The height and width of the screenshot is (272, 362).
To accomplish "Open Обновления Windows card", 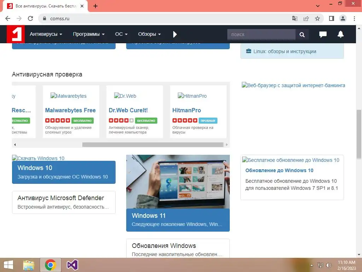I will [x=178, y=249].
